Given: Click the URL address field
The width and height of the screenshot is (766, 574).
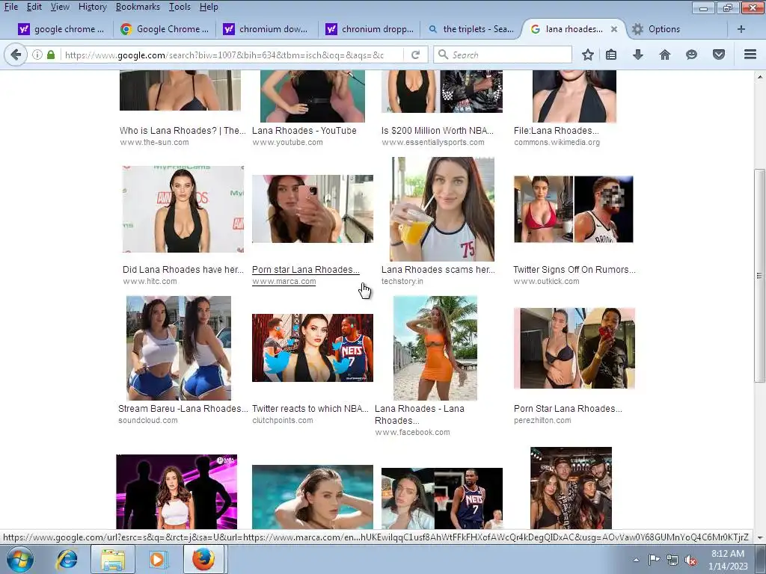Looking at the screenshot, I should click(x=232, y=55).
